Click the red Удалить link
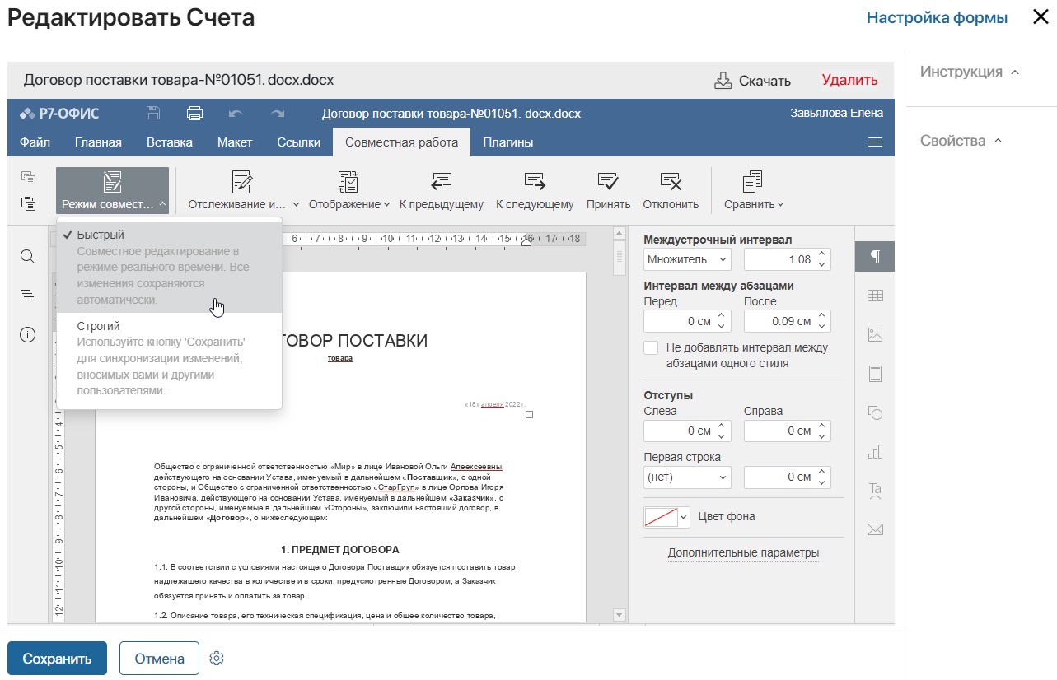The width and height of the screenshot is (1057, 680). pos(849,80)
